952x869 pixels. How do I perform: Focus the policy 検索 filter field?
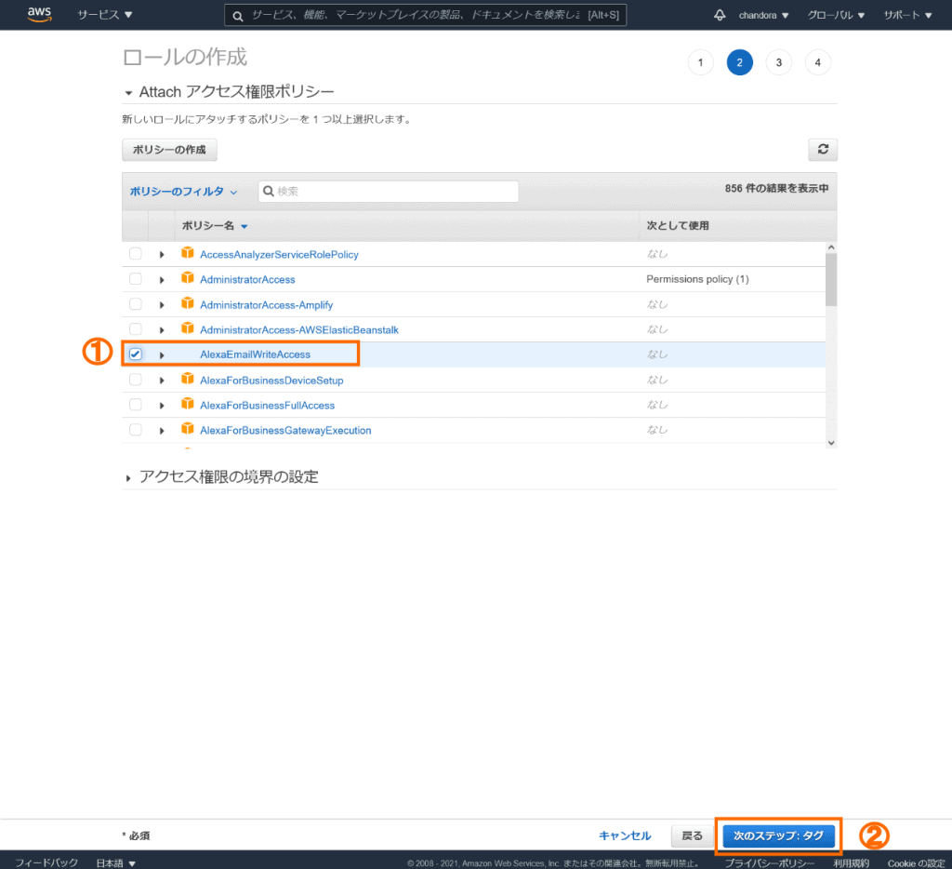coord(388,192)
